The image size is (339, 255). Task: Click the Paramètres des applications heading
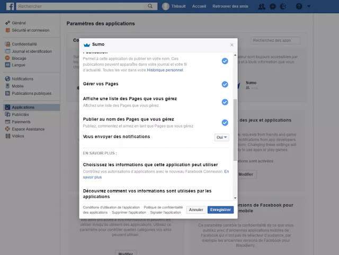pyautogui.click(x=101, y=23)
